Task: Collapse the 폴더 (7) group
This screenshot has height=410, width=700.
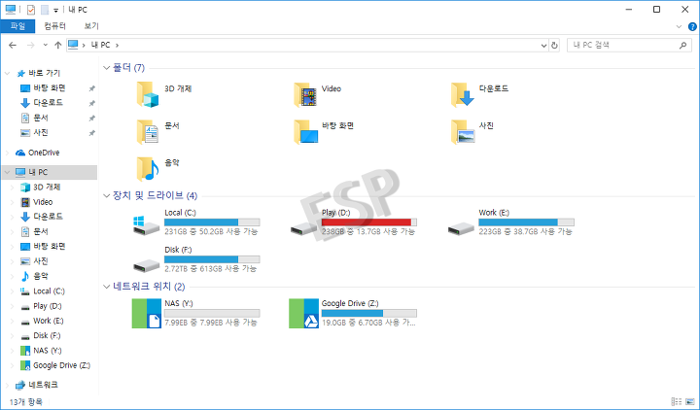Action: (x=106, y=68)
